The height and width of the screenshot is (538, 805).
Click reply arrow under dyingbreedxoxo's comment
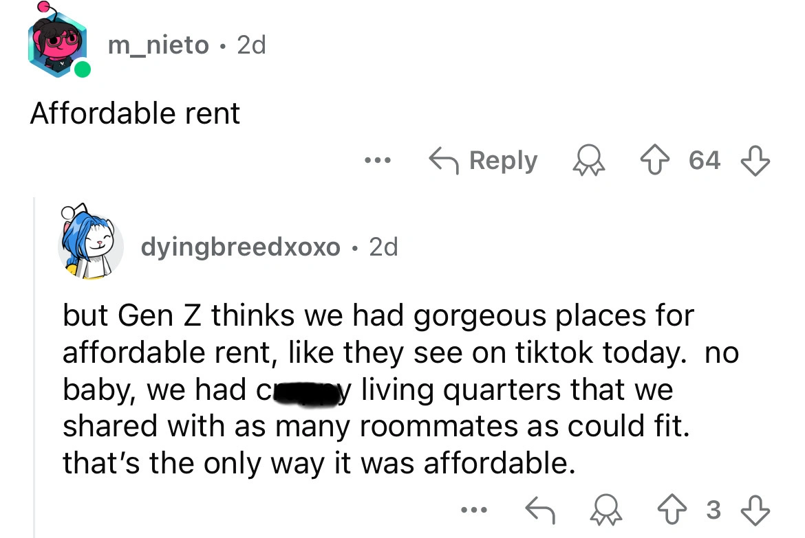pyautogui.click(x=541, y=510)
